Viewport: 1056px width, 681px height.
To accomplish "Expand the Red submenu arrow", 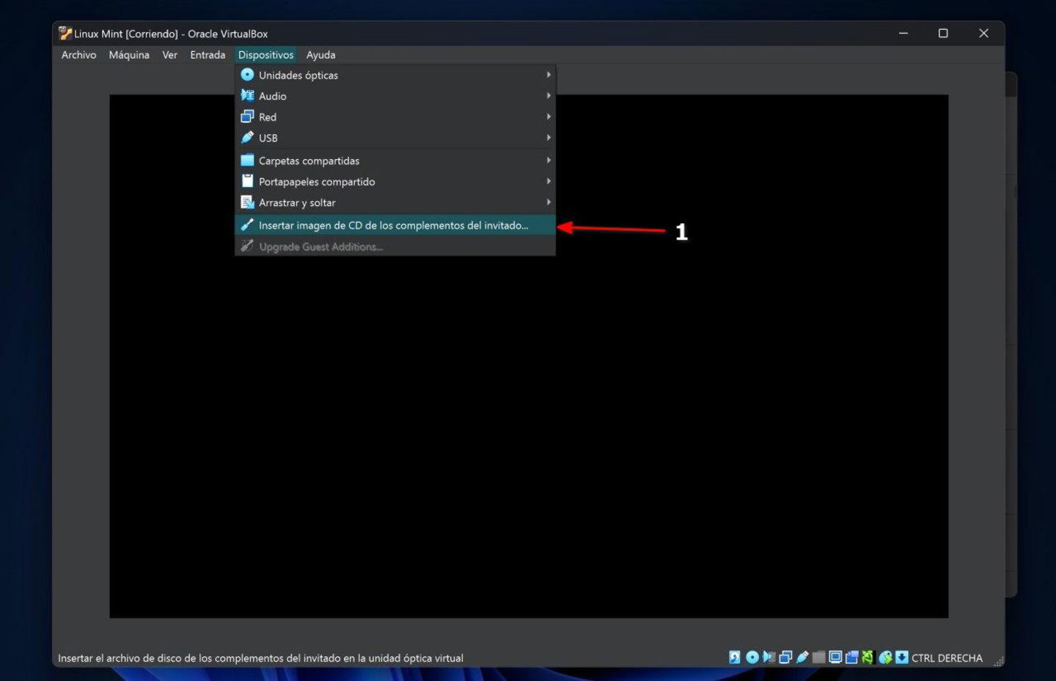I will 548,117.
